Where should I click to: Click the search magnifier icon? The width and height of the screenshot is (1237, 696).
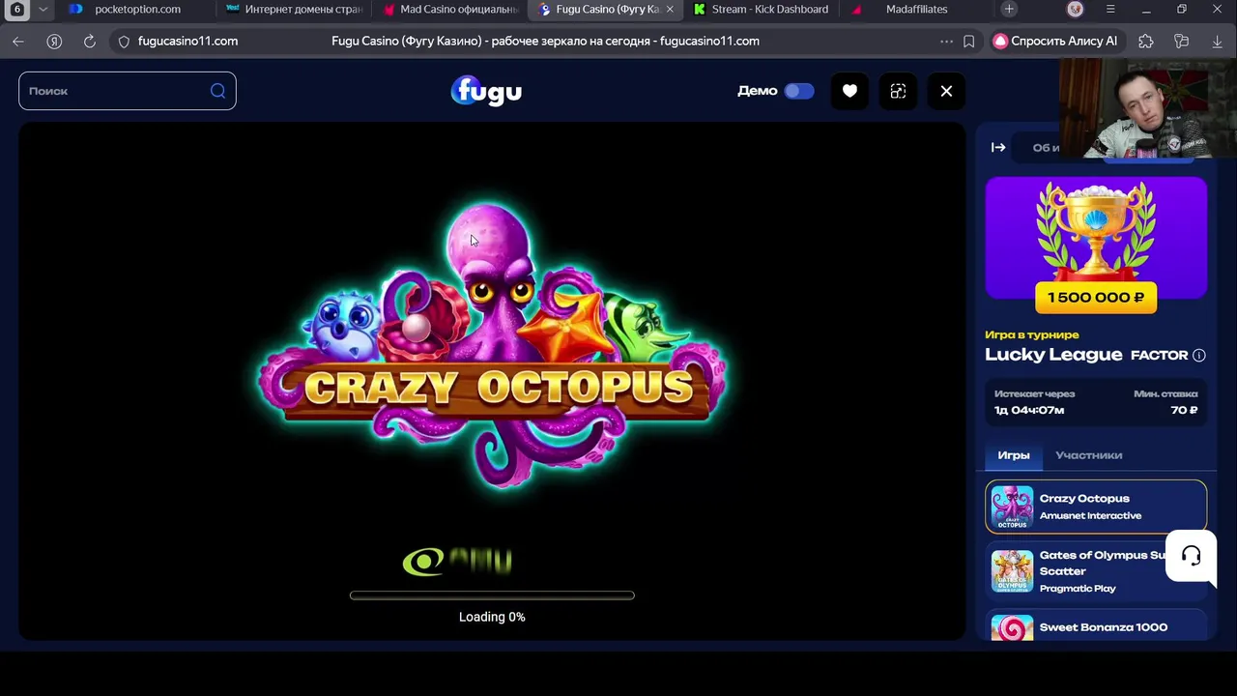(218, 91)
